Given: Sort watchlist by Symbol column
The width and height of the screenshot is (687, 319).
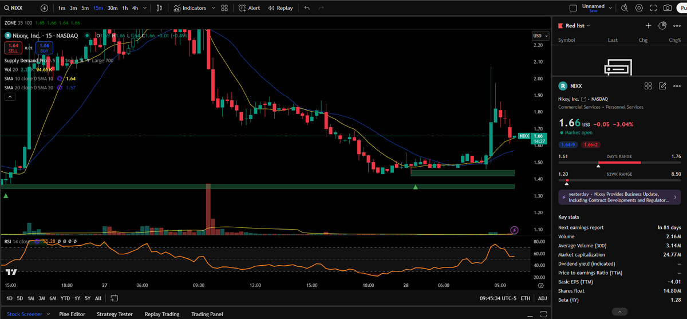Looking at the screenshot, I should tap(566, 40).
